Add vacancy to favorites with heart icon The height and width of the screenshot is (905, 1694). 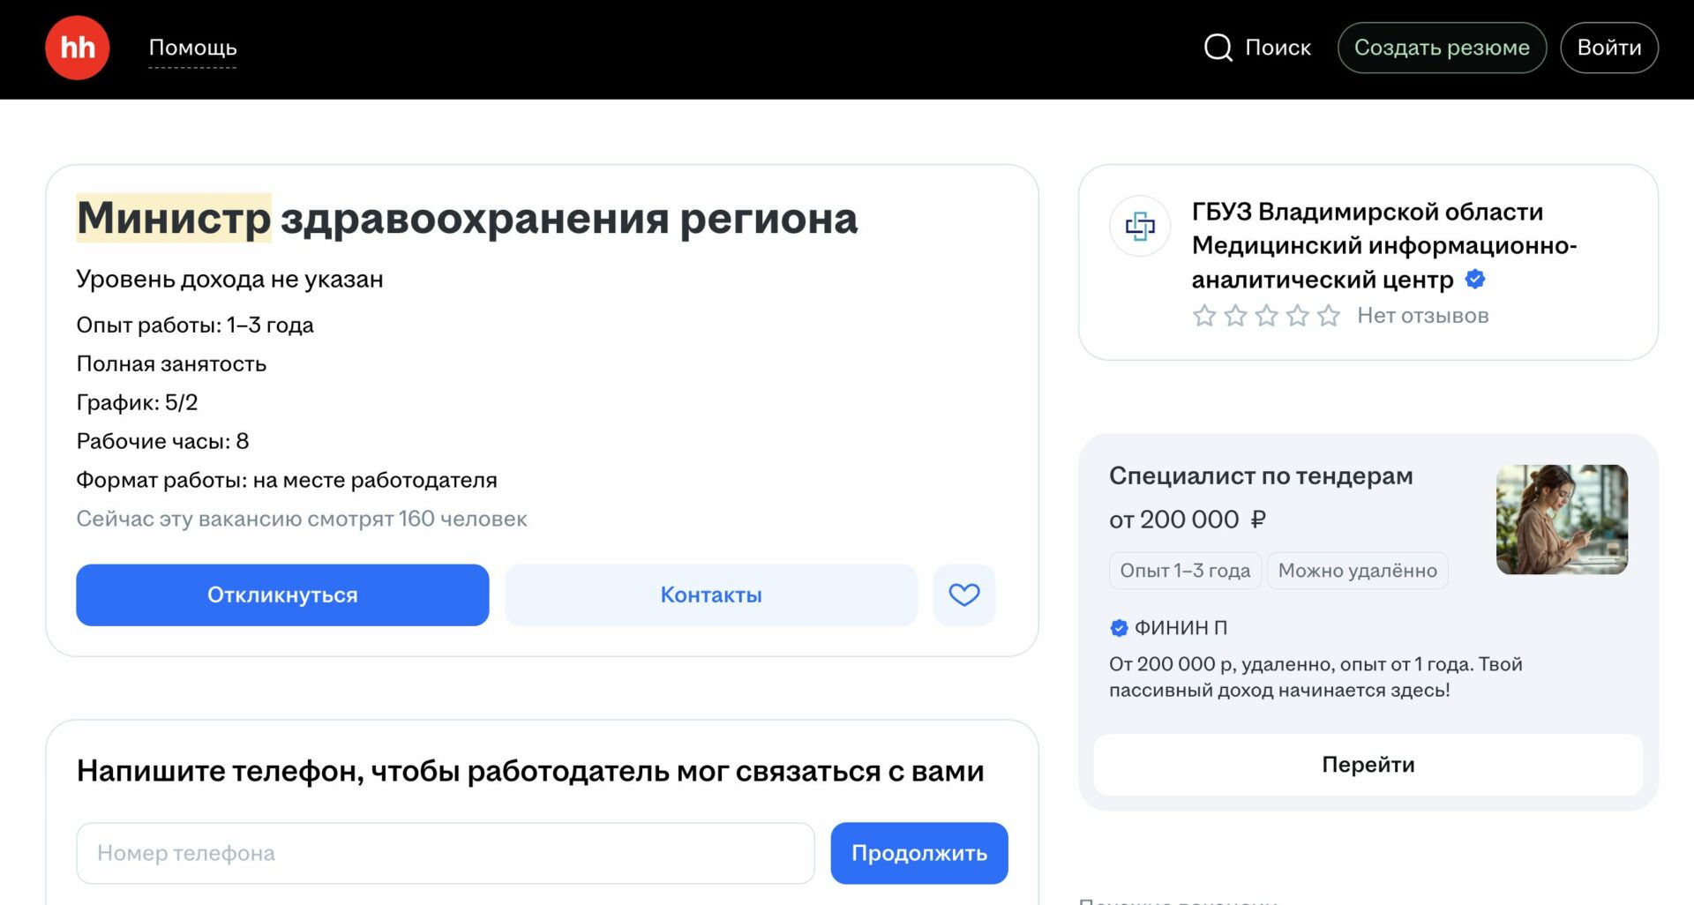(963, 595)
